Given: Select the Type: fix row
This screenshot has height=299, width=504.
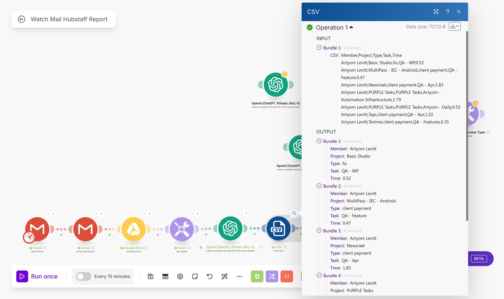Looking at the screenshot, I should (x=338, y=164).
